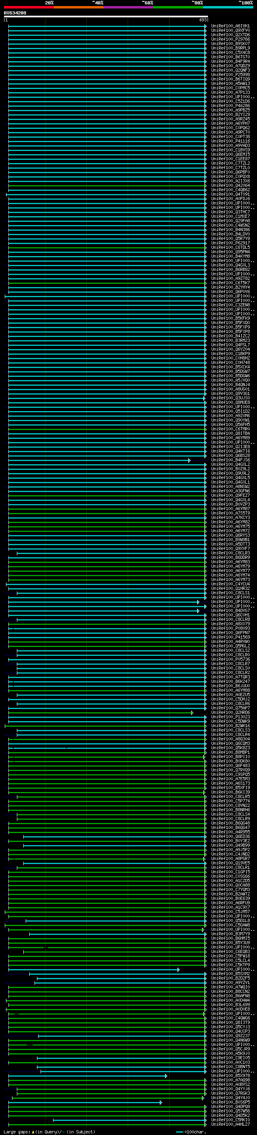Select the UniRef100_Q2XTD6 hit label

point(230,35)
